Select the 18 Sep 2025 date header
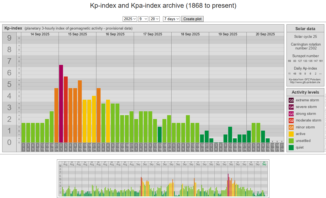This screenshot has height=198, width=326. (190, 34)
